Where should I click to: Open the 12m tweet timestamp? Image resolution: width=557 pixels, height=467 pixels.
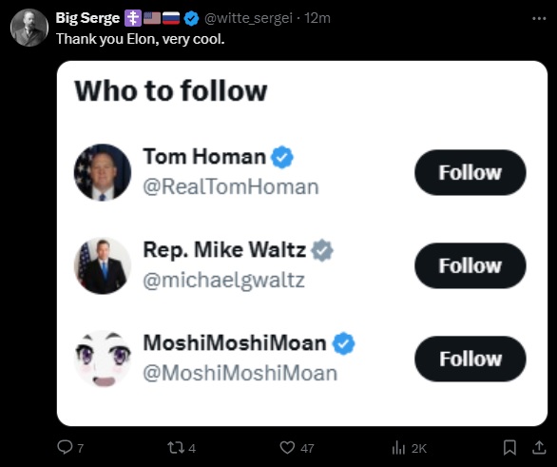pos(317,18)
